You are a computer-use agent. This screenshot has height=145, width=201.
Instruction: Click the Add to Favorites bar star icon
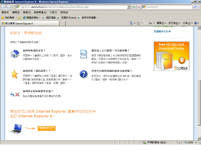[19, 18]
